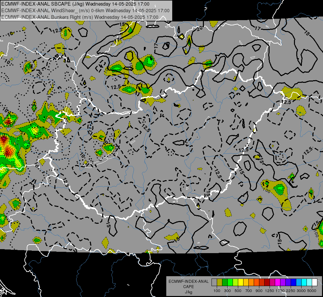Select the SBCAPE title line in header

pyautogui.click(x=76, y=4)
